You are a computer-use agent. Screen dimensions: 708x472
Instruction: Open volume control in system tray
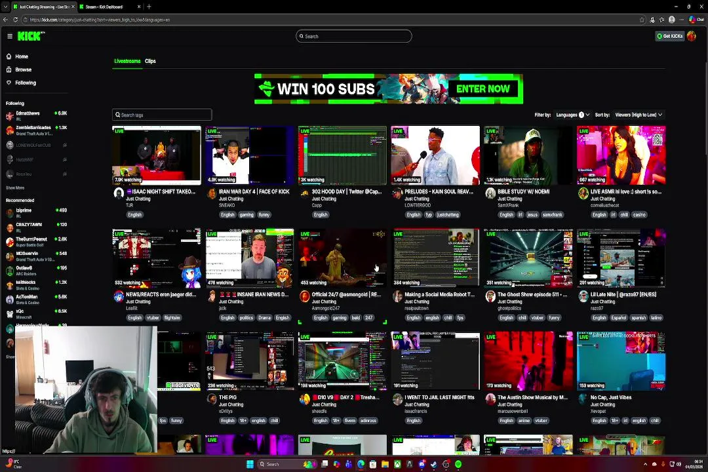(x=678, y=464)
